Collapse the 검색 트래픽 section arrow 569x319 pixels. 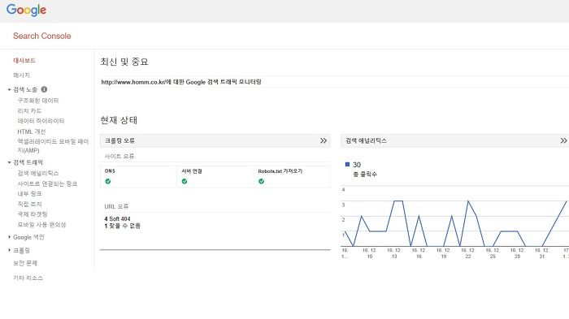(10, 162)
